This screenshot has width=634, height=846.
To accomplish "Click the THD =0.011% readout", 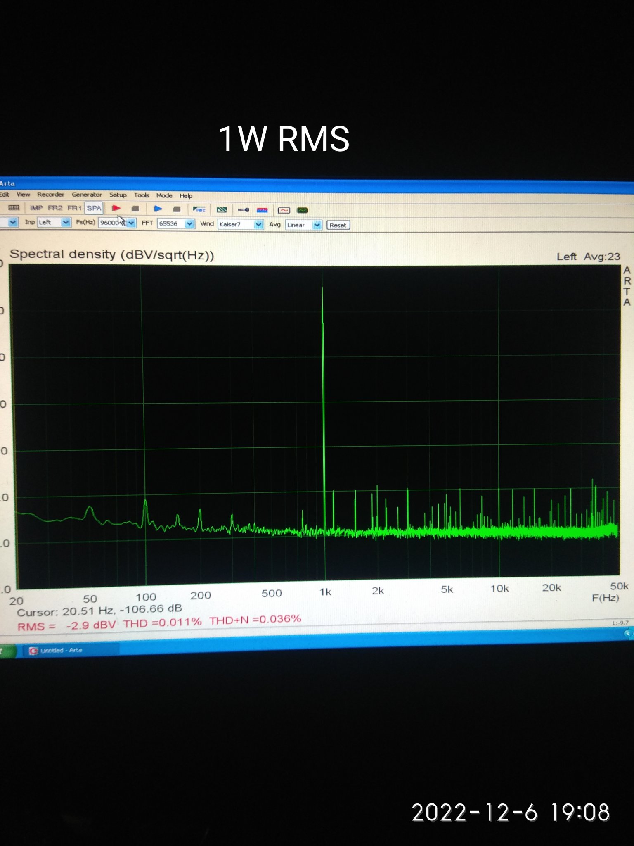I will click(x=163, y=622).
